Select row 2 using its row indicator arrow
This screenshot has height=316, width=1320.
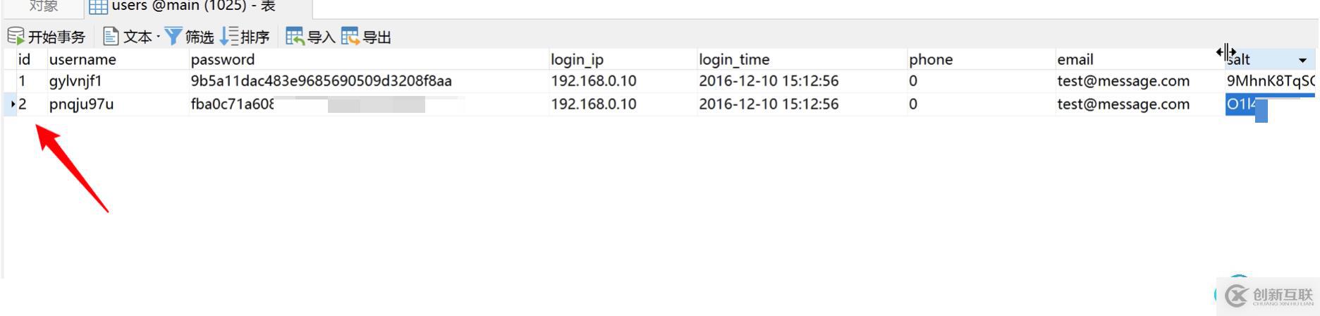pos(13,104)
